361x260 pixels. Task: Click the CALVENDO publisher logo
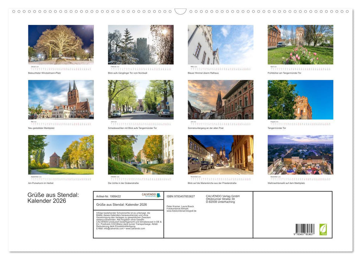(x=151, y=195)
